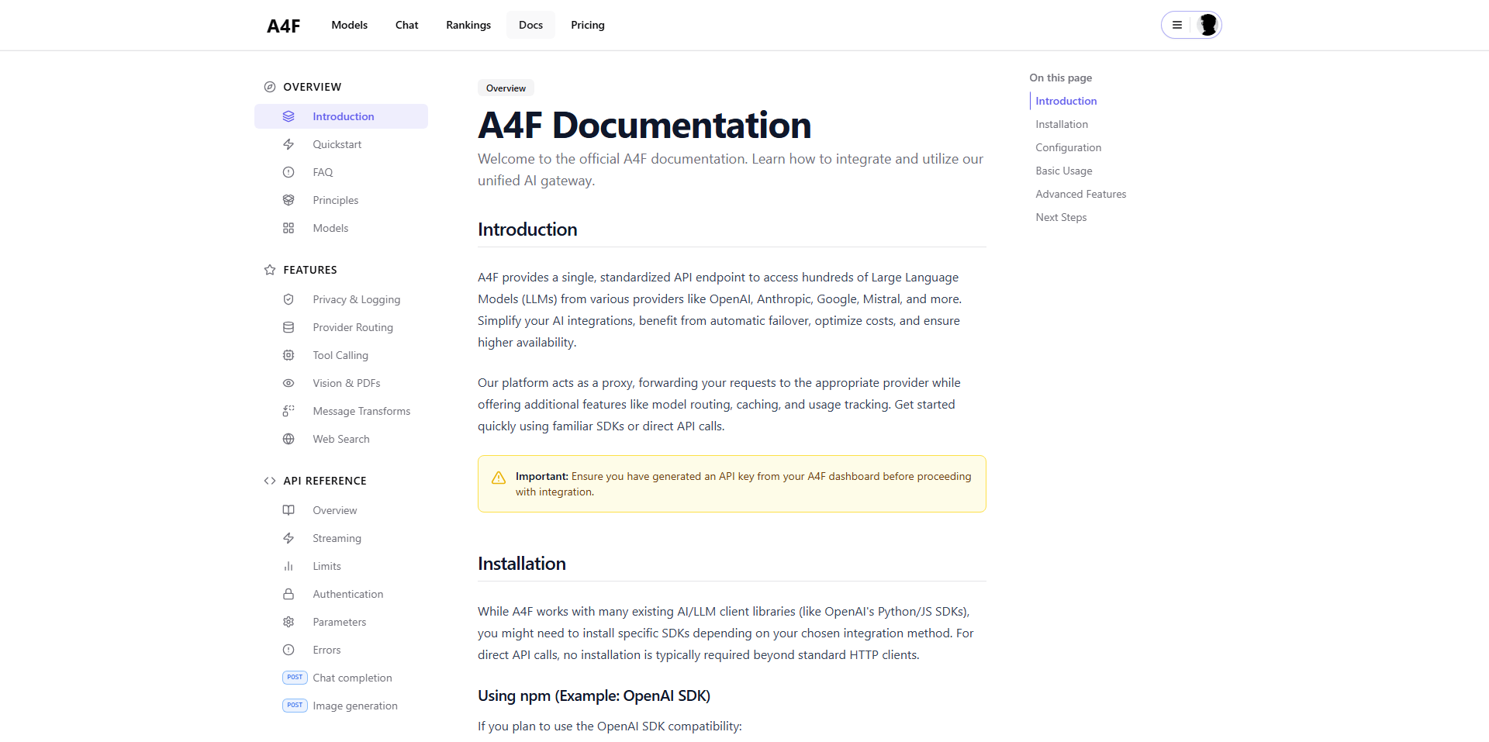Open Chat completion POST endpoint
This screenshot has height=742, width=1489.
pyautogui.click(x=341, y=678)
